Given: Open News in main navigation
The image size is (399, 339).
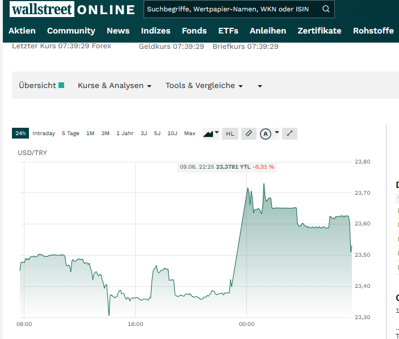Looking at the screenshot, I should click(118, 31).
